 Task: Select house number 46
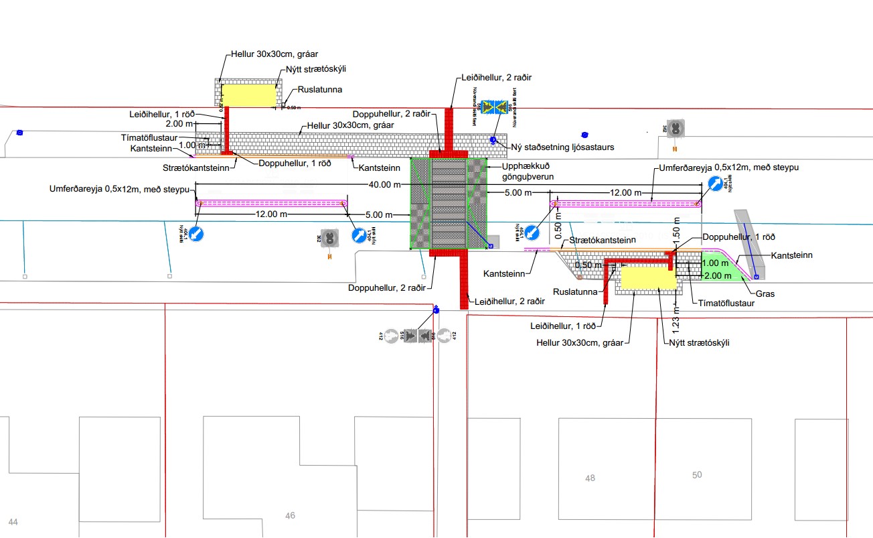tap(290, 515)
